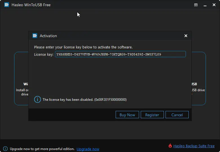Viewport: 220px width, 152px height.
Task: Click the Activation dialog title text
Action: coord(48,36)
